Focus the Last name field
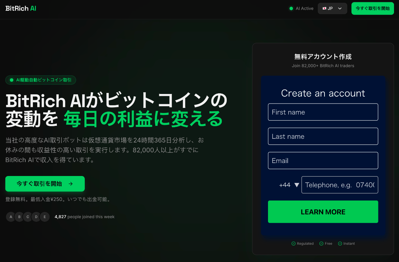Viewport: 399px width, 262px height. [x=323, y=136]
